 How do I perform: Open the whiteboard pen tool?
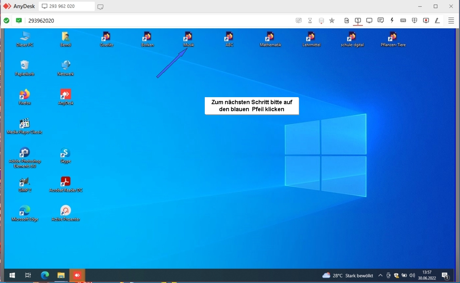[x=437, y=21]
